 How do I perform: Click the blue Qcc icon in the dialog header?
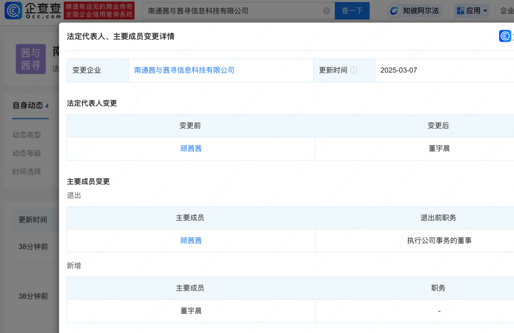click(505, 36)
